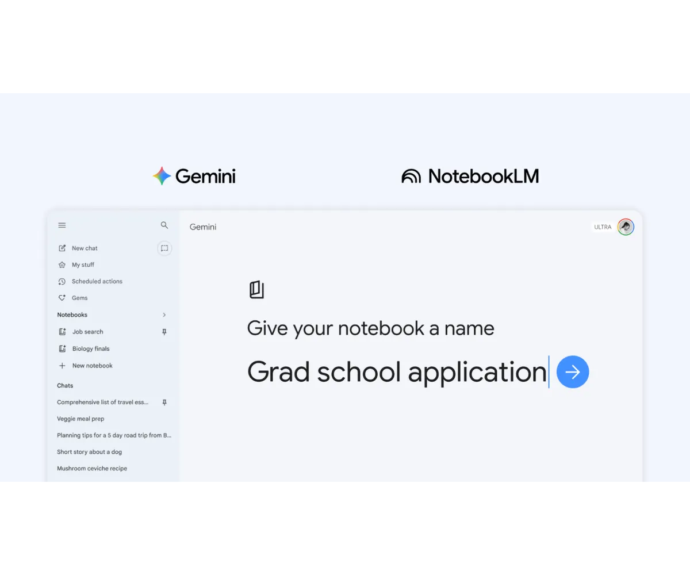690x575 pixels.
Task: Click the blue arrow submit button
Action: tap(573, 372)
